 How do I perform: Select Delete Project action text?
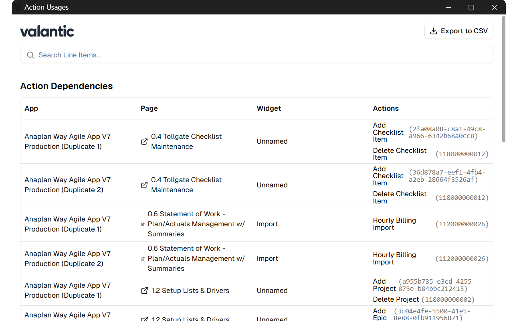pyautogui.click(x=396, y=299)
